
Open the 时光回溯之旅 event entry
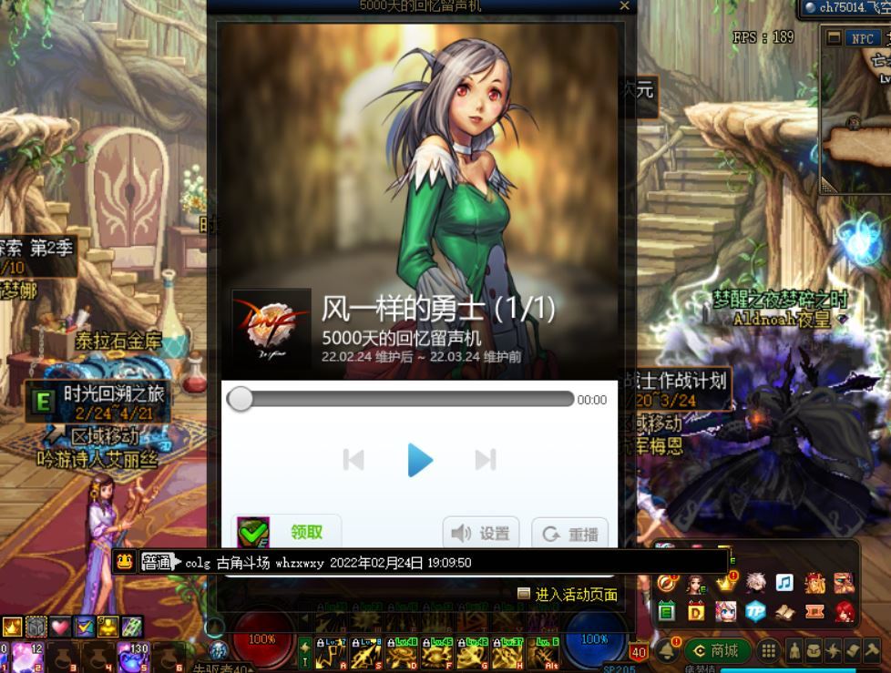98,403
